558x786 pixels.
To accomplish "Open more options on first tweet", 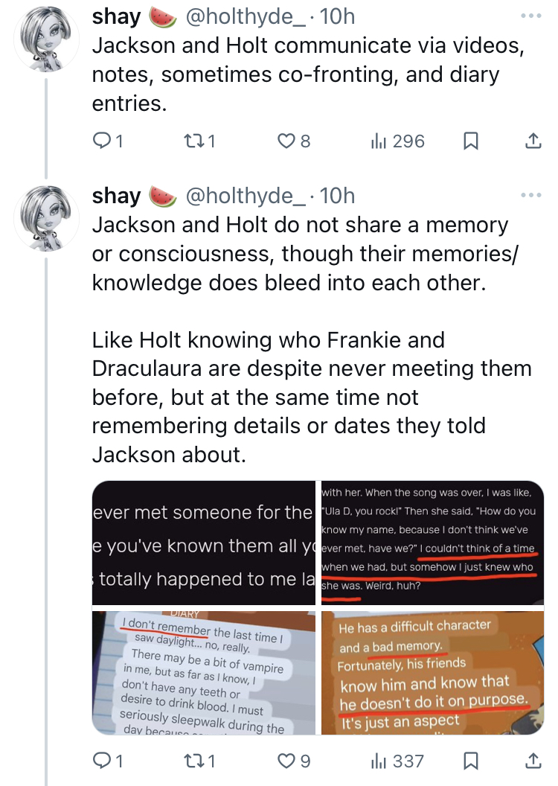I will 531,16.
